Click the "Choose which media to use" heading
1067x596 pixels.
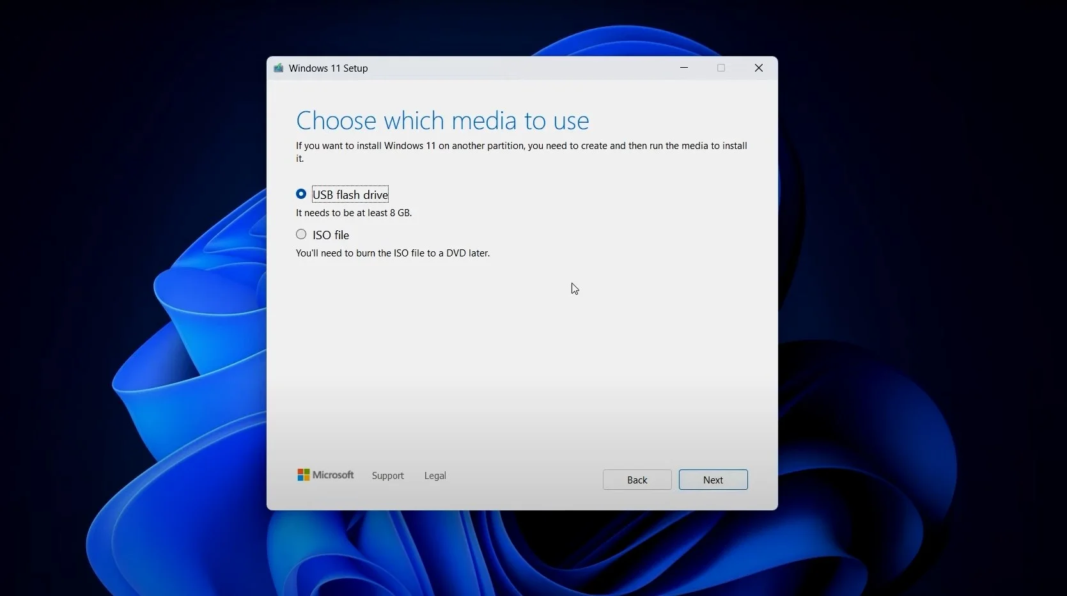[x=442, y=121]
